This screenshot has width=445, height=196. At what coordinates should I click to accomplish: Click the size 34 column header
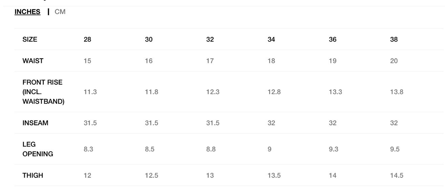coord(271,39)
